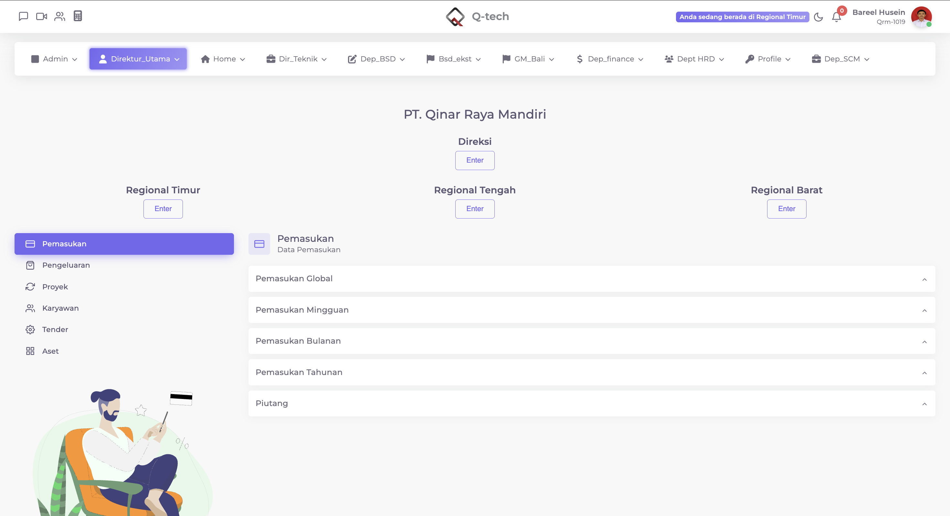The image size is (950, 516).
Task: Toggle the Pemasukan Bulanan chevron
Action: pos(924,342)
